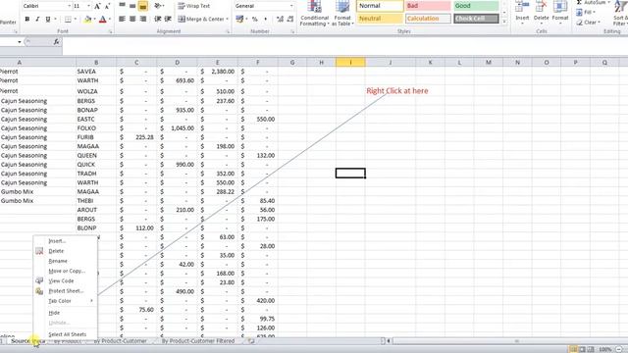Click the Increase Font Size icon
The height and width of the screenshot is (353, 628).
click(x=97, y=6)
